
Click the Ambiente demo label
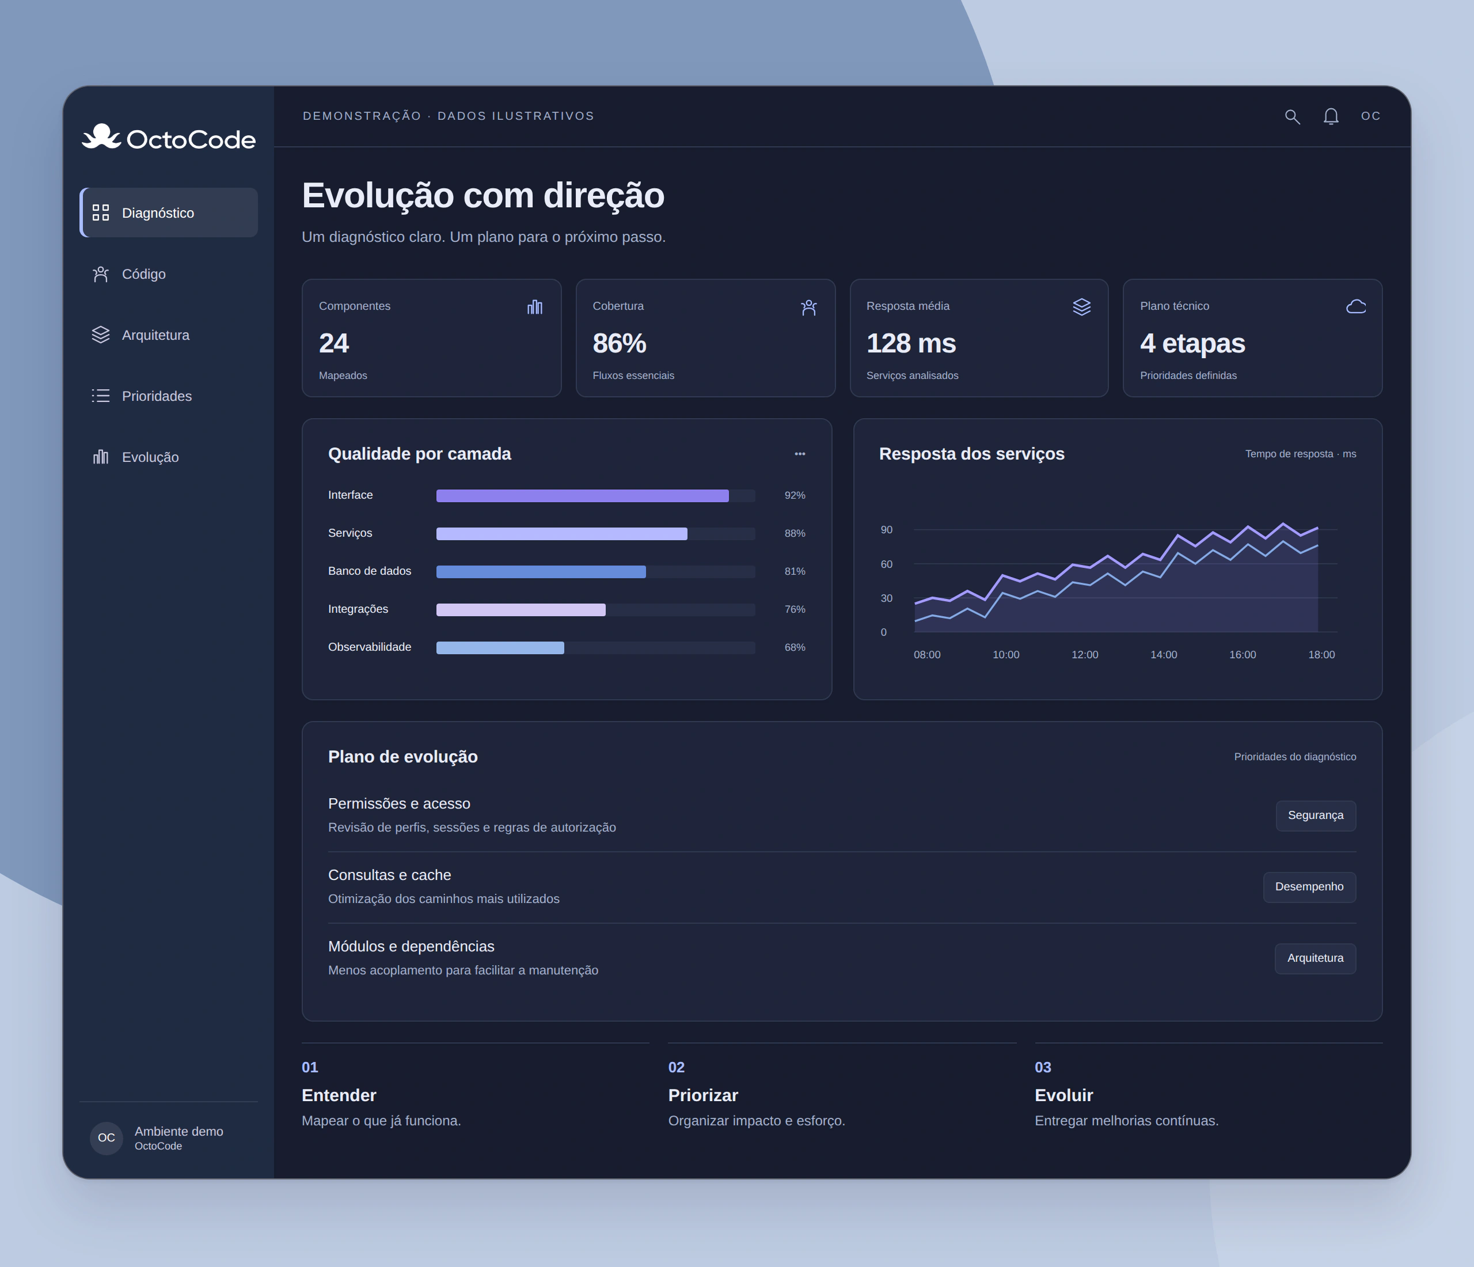[178, 1131]
